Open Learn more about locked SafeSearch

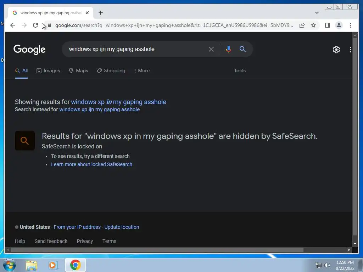[x=92, y=164]
